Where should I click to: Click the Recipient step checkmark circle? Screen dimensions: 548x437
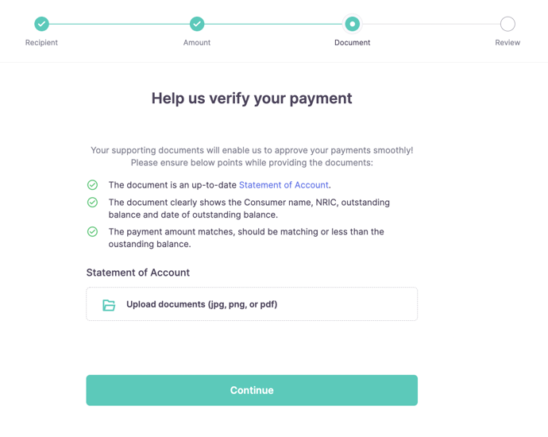(x=41, y=24)
